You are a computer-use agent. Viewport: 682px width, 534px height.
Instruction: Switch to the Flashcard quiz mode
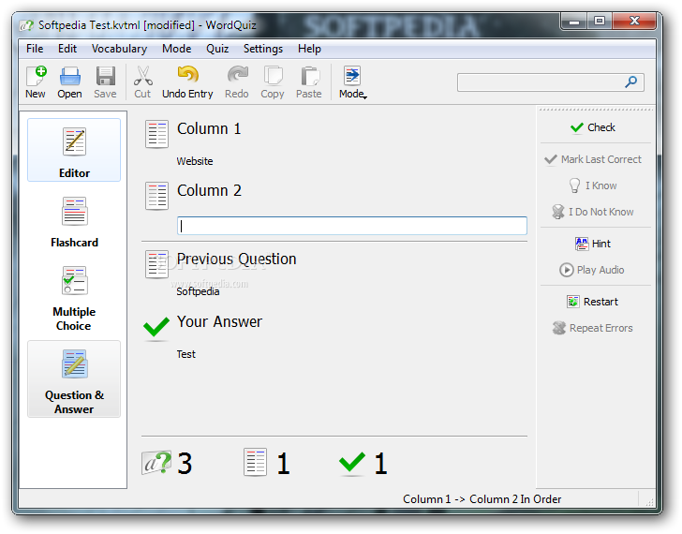click(74, 222)
